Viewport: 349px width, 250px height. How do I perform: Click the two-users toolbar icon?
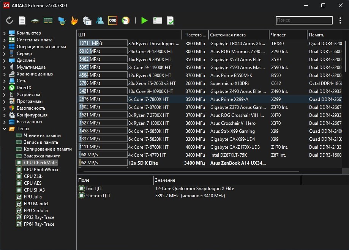click(100, 20)
